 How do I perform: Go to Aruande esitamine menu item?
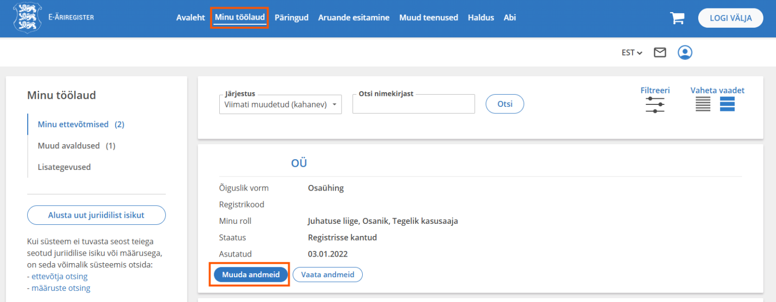pyautogui.click(x=354, y=18)
